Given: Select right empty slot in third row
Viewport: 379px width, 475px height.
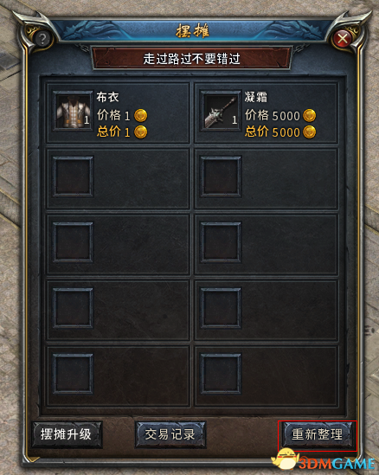Looking at the screenshot, I should point(221,242).
